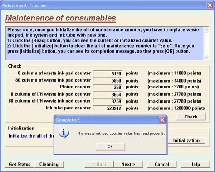The width and height of the screenshot is (215, 172).
Task: Click the Check button
Action: point(191,117)
